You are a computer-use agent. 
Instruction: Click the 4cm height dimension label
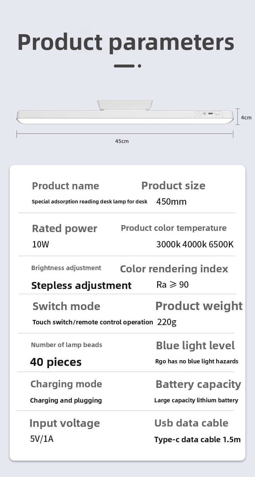[x=246, y=117]
